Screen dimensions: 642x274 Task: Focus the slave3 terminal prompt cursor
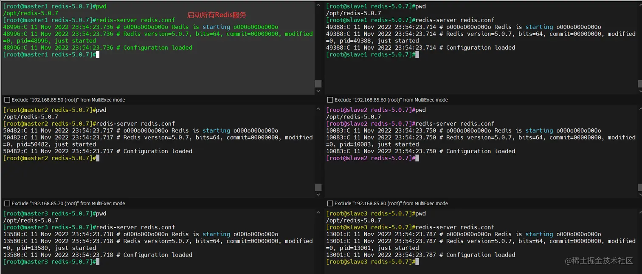pos(417,262)
